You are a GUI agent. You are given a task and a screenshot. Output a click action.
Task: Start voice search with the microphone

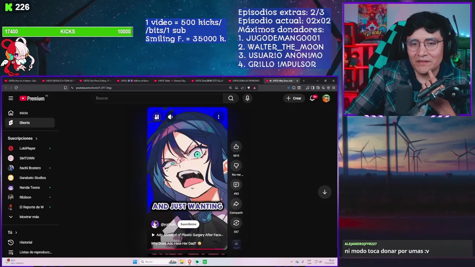pyautogui.click(x=248, y=98)
